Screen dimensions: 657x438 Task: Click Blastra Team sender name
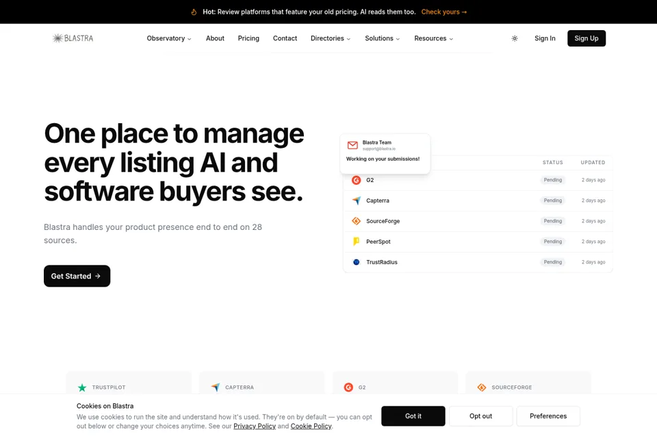[376, 142]
